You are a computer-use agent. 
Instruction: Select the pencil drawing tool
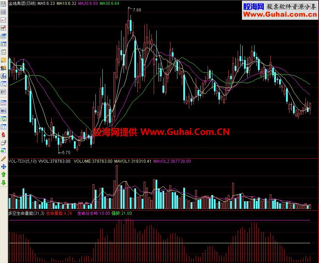click(3, 159)
